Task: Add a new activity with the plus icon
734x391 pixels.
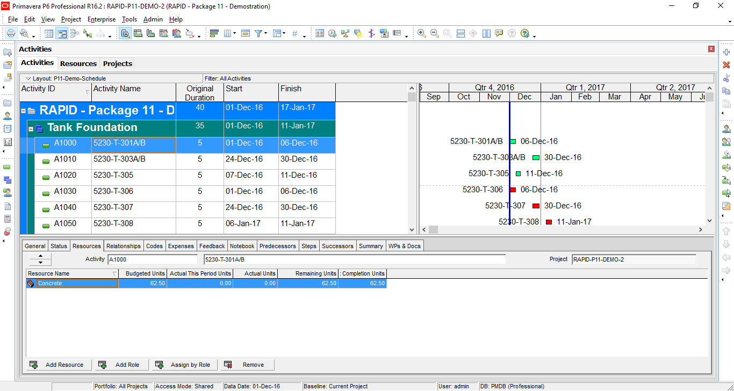Action: click(726, 53)
